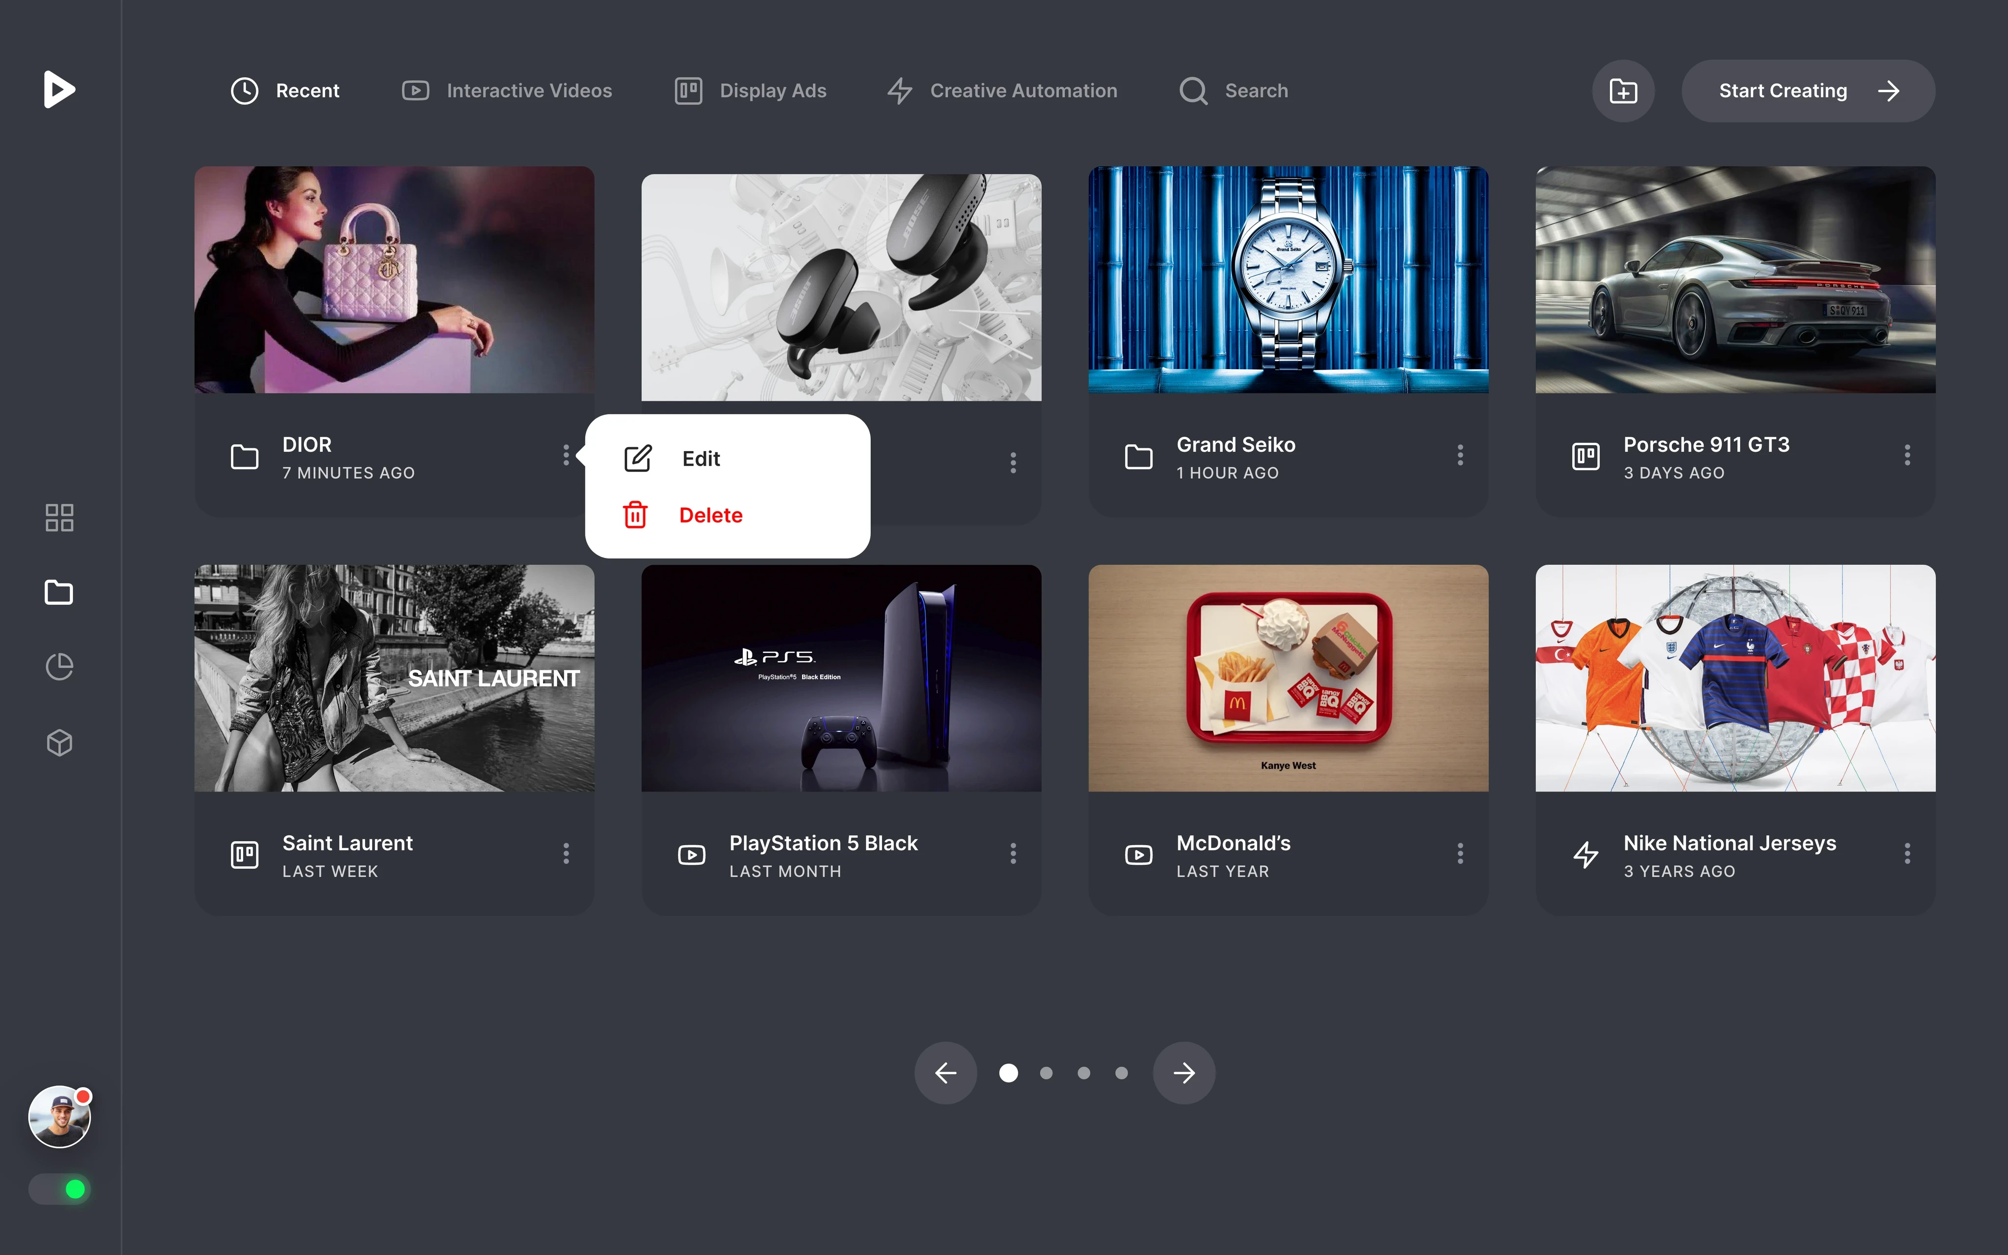2008x1255 pixels.
Task: Toggle the green switch in the sidebar
Action: (59, 1189)
